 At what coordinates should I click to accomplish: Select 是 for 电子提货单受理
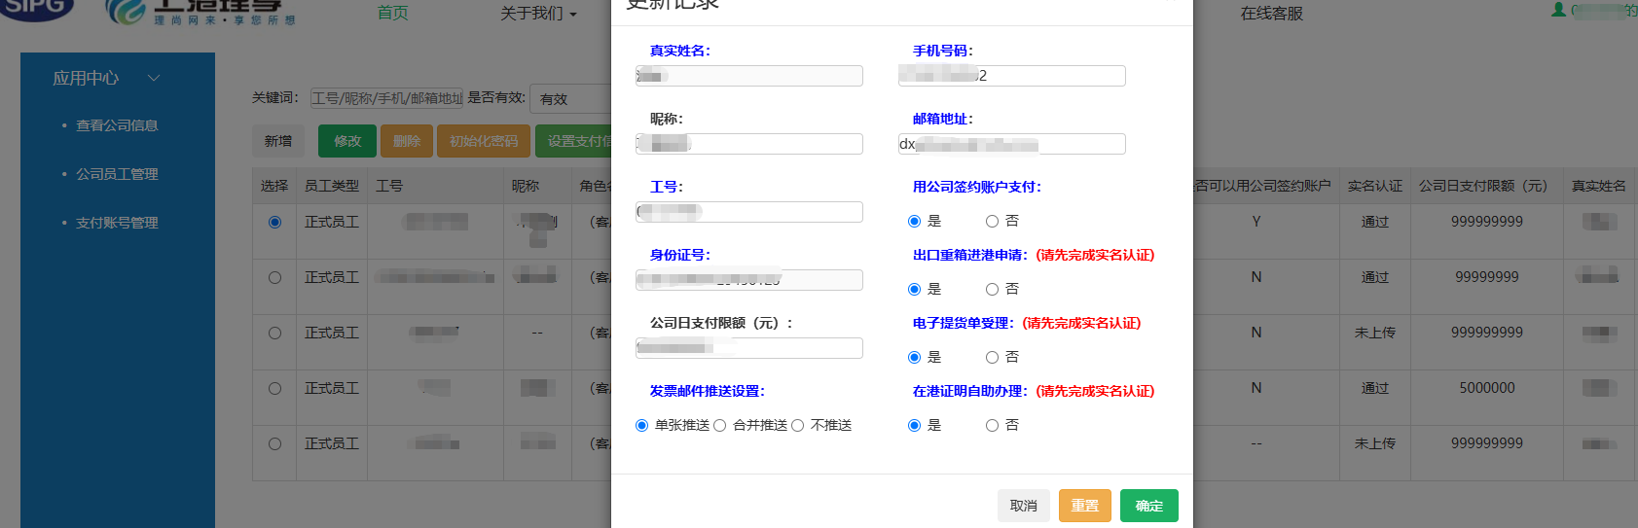tap(914, 358)
